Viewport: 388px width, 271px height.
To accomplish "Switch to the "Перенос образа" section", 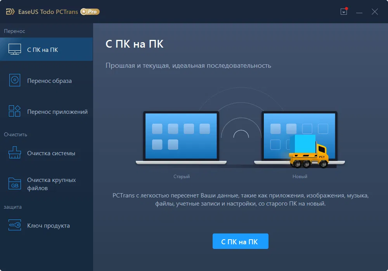I will click(x=46, y=80).
